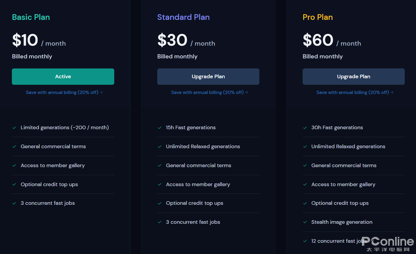Open annual billing link under Basic Plan
The height and width of the screenshot is (254, 416).
coord(64,92)
